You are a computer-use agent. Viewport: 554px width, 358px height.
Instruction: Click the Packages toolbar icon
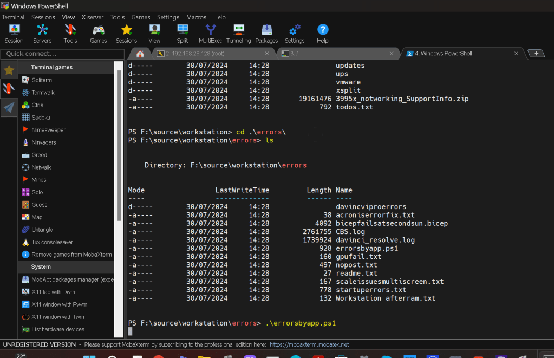(x=266, y=34)
